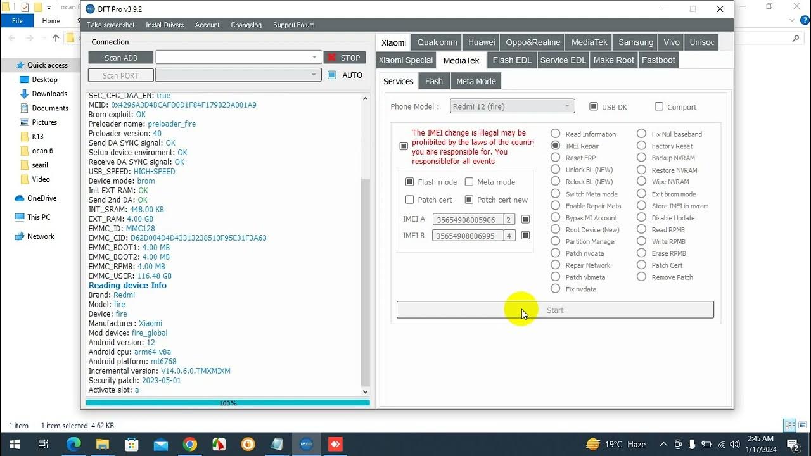Click the Scan PORT button

click(121, 75)
